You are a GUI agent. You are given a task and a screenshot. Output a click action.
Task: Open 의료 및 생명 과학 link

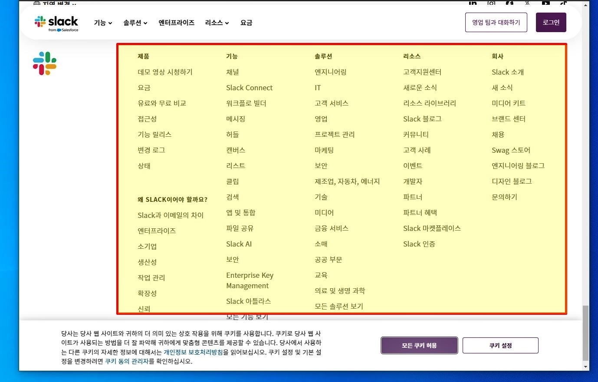[340, 291]
